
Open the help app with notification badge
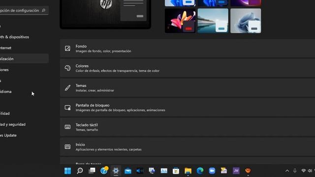[x=104, y=171]
